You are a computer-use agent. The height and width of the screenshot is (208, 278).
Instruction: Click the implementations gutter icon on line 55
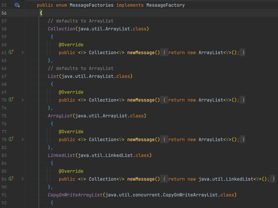17,5
